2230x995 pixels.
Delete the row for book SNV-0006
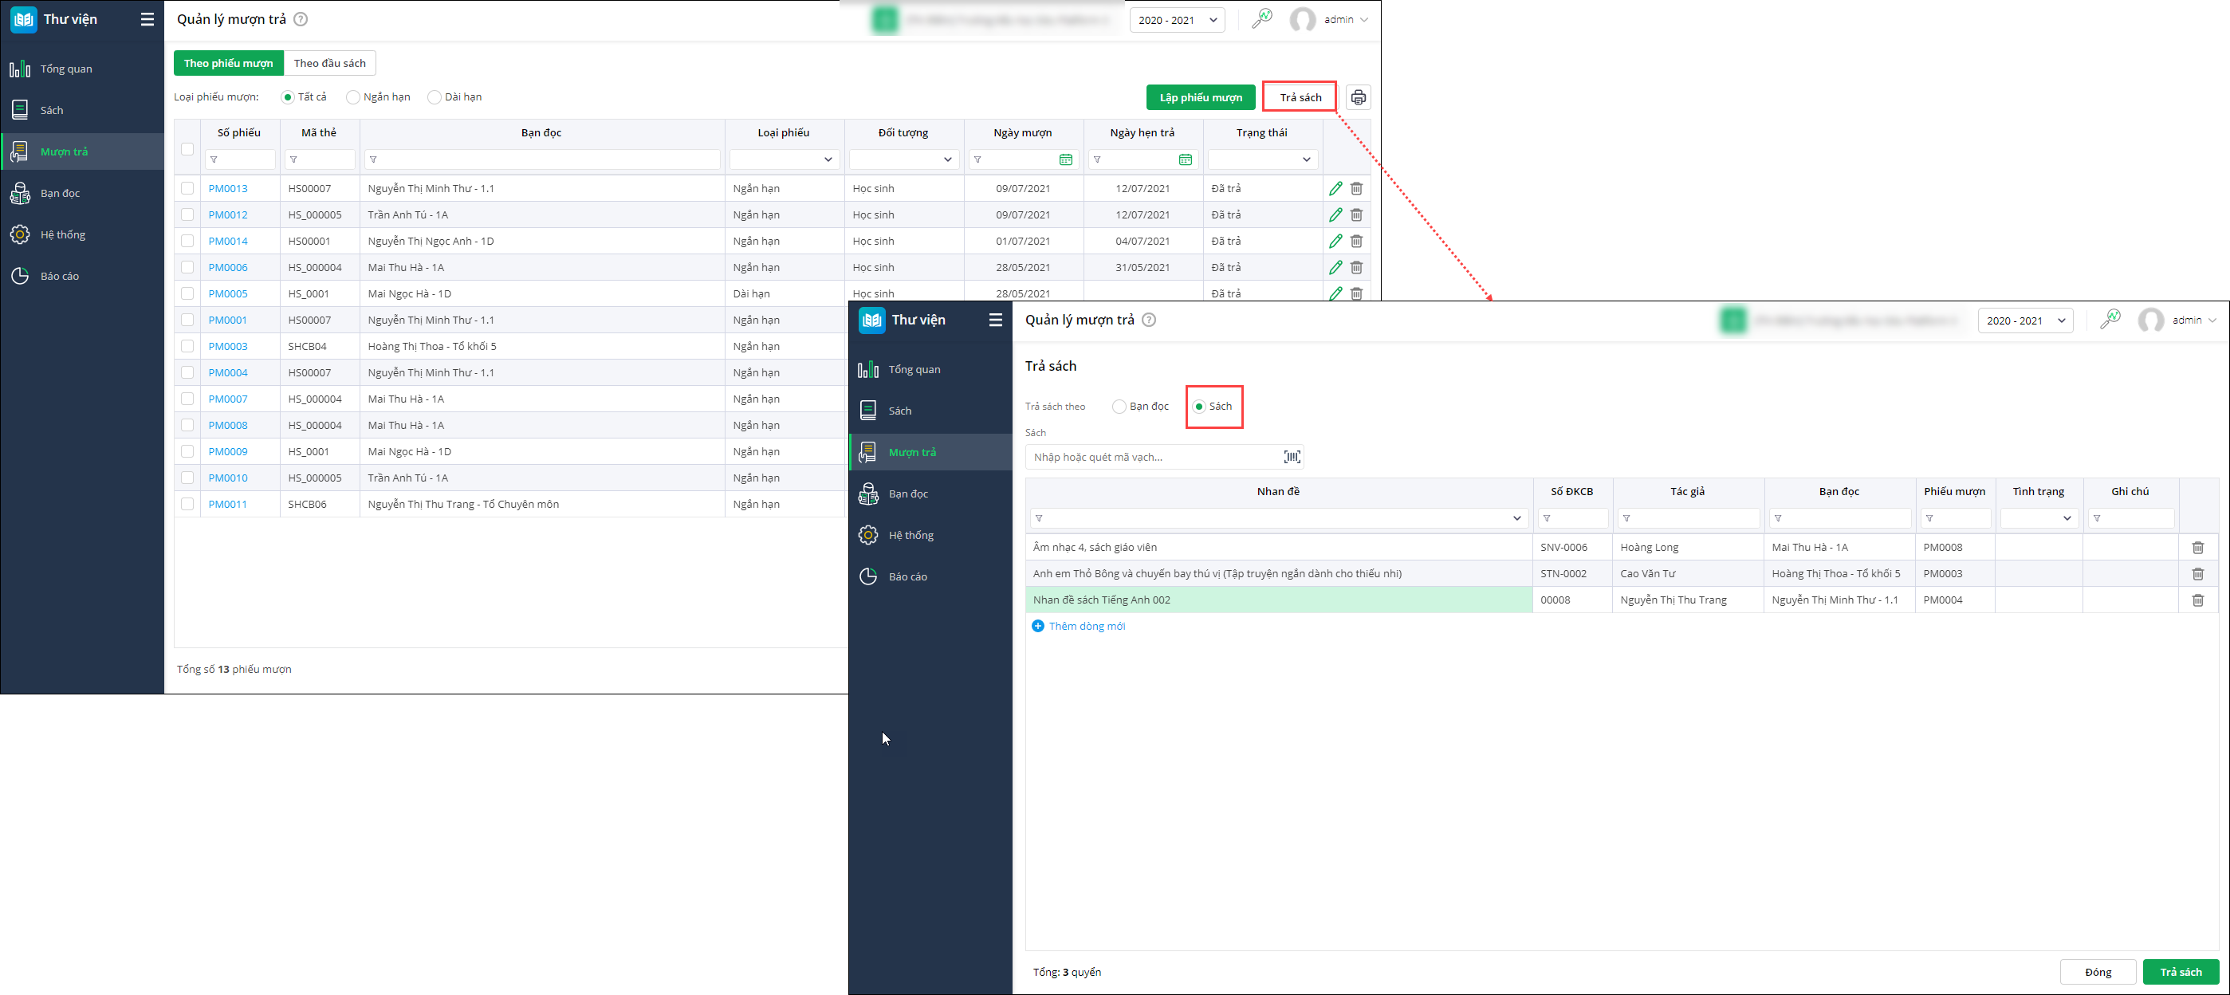click(2197, 547)
